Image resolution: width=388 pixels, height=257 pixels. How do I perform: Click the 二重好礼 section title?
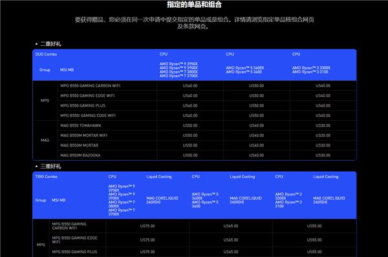(x=50, y=44)
